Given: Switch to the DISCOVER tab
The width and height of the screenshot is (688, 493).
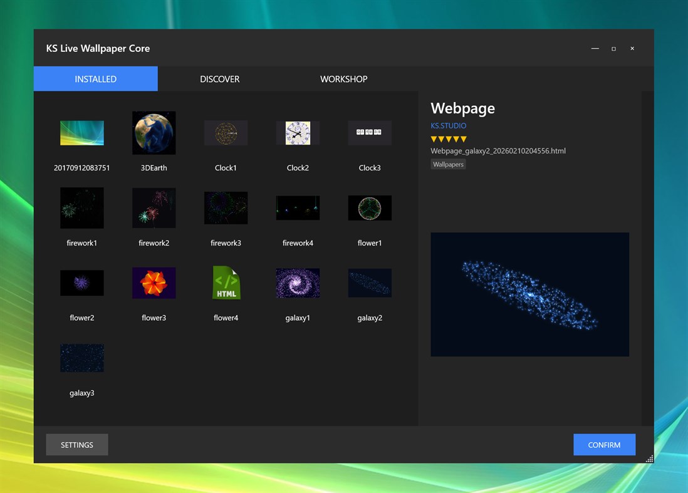Looking at the screenshot, I should (219, 79).
